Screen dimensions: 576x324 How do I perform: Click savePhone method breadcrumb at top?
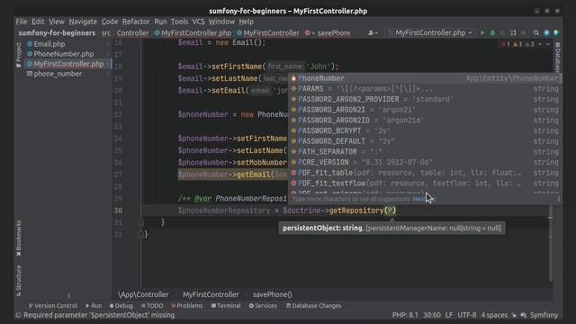click(328, 32)
